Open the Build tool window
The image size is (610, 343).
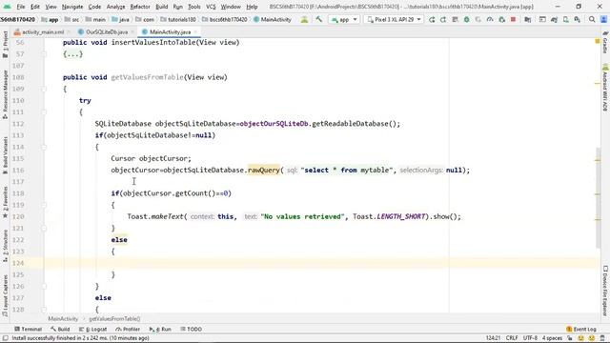[x=60, y=329]
